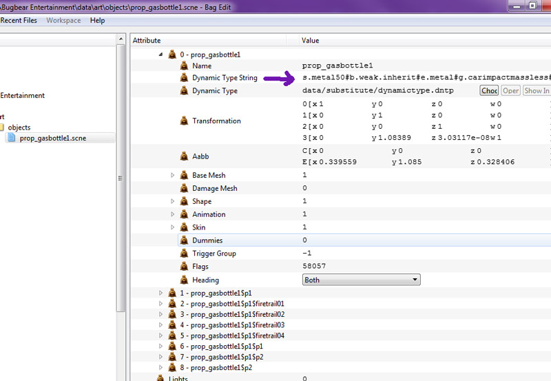Click the bag icon of 8 - prop_gasbottle1$p2
The width and height of the screenshot is (551, 381).
(x=172, y=368)
